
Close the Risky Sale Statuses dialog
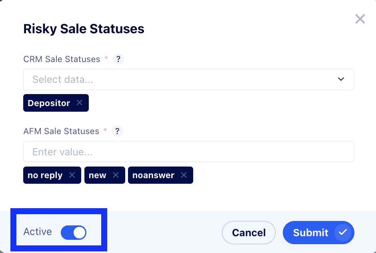coord(360,19)
